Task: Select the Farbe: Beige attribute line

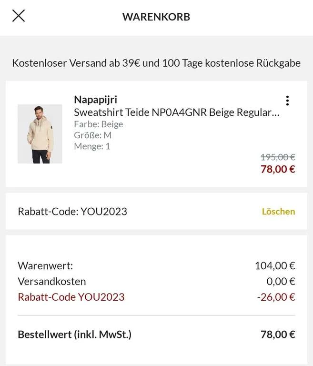Action: (x=99, y=124)
